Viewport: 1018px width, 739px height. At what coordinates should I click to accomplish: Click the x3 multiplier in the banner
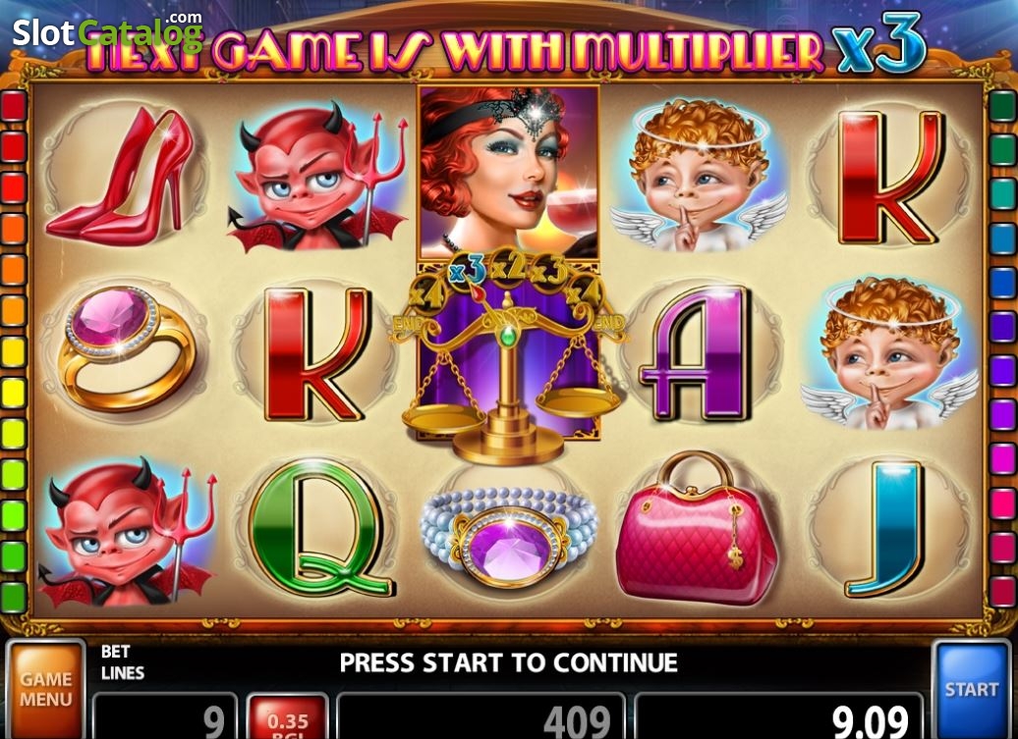pos(881,44)
